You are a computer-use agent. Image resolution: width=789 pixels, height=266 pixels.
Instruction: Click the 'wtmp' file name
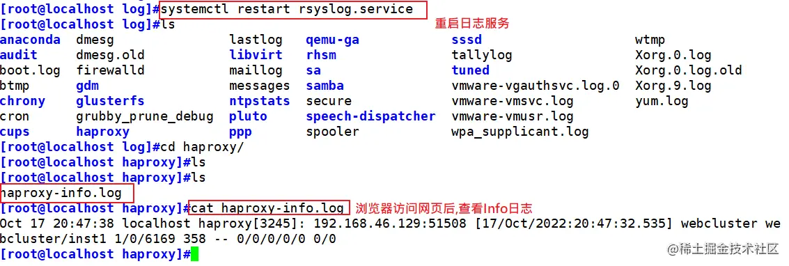click(x=650, y=40)
